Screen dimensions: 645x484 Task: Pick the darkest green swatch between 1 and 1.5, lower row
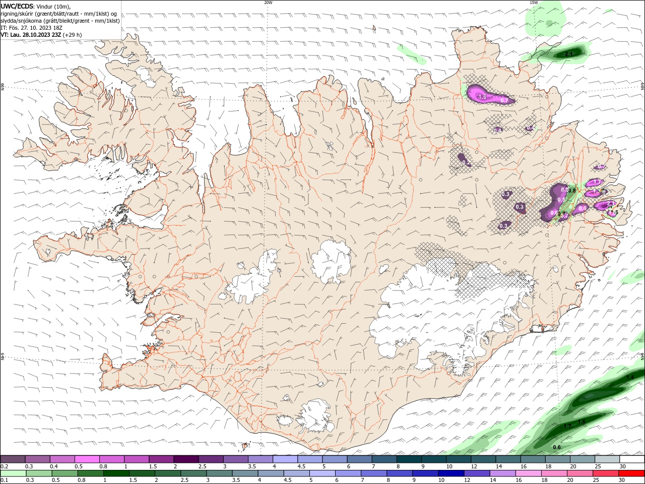coord(116,473)
